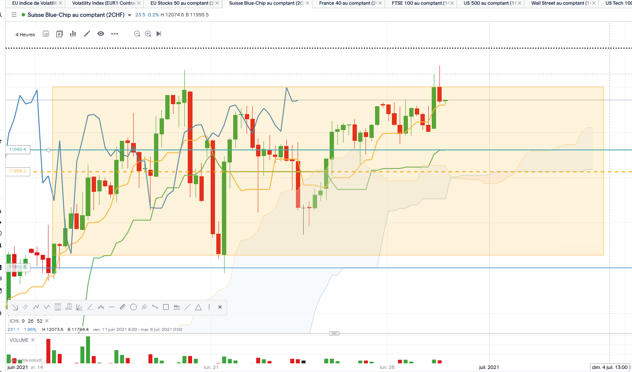Click the panel divider handle above VOLUME

click(334, 334)
